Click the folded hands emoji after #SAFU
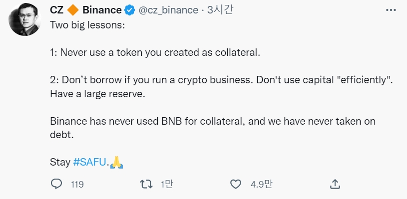 tap(116, 163)
